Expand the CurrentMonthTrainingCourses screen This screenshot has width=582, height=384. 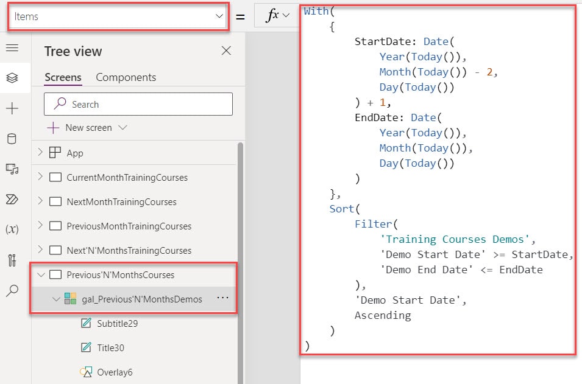click(x=40, y=177)
